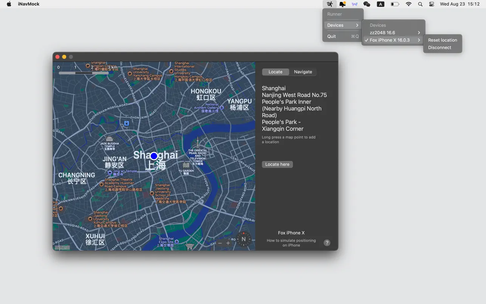Open the WeChat menu bar icon

366,4
